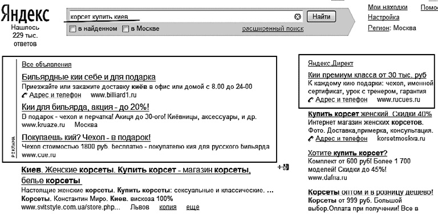The image size is (438, 214).
Task: Open 'Все объявления' link
Action: (x=47, y=65)
